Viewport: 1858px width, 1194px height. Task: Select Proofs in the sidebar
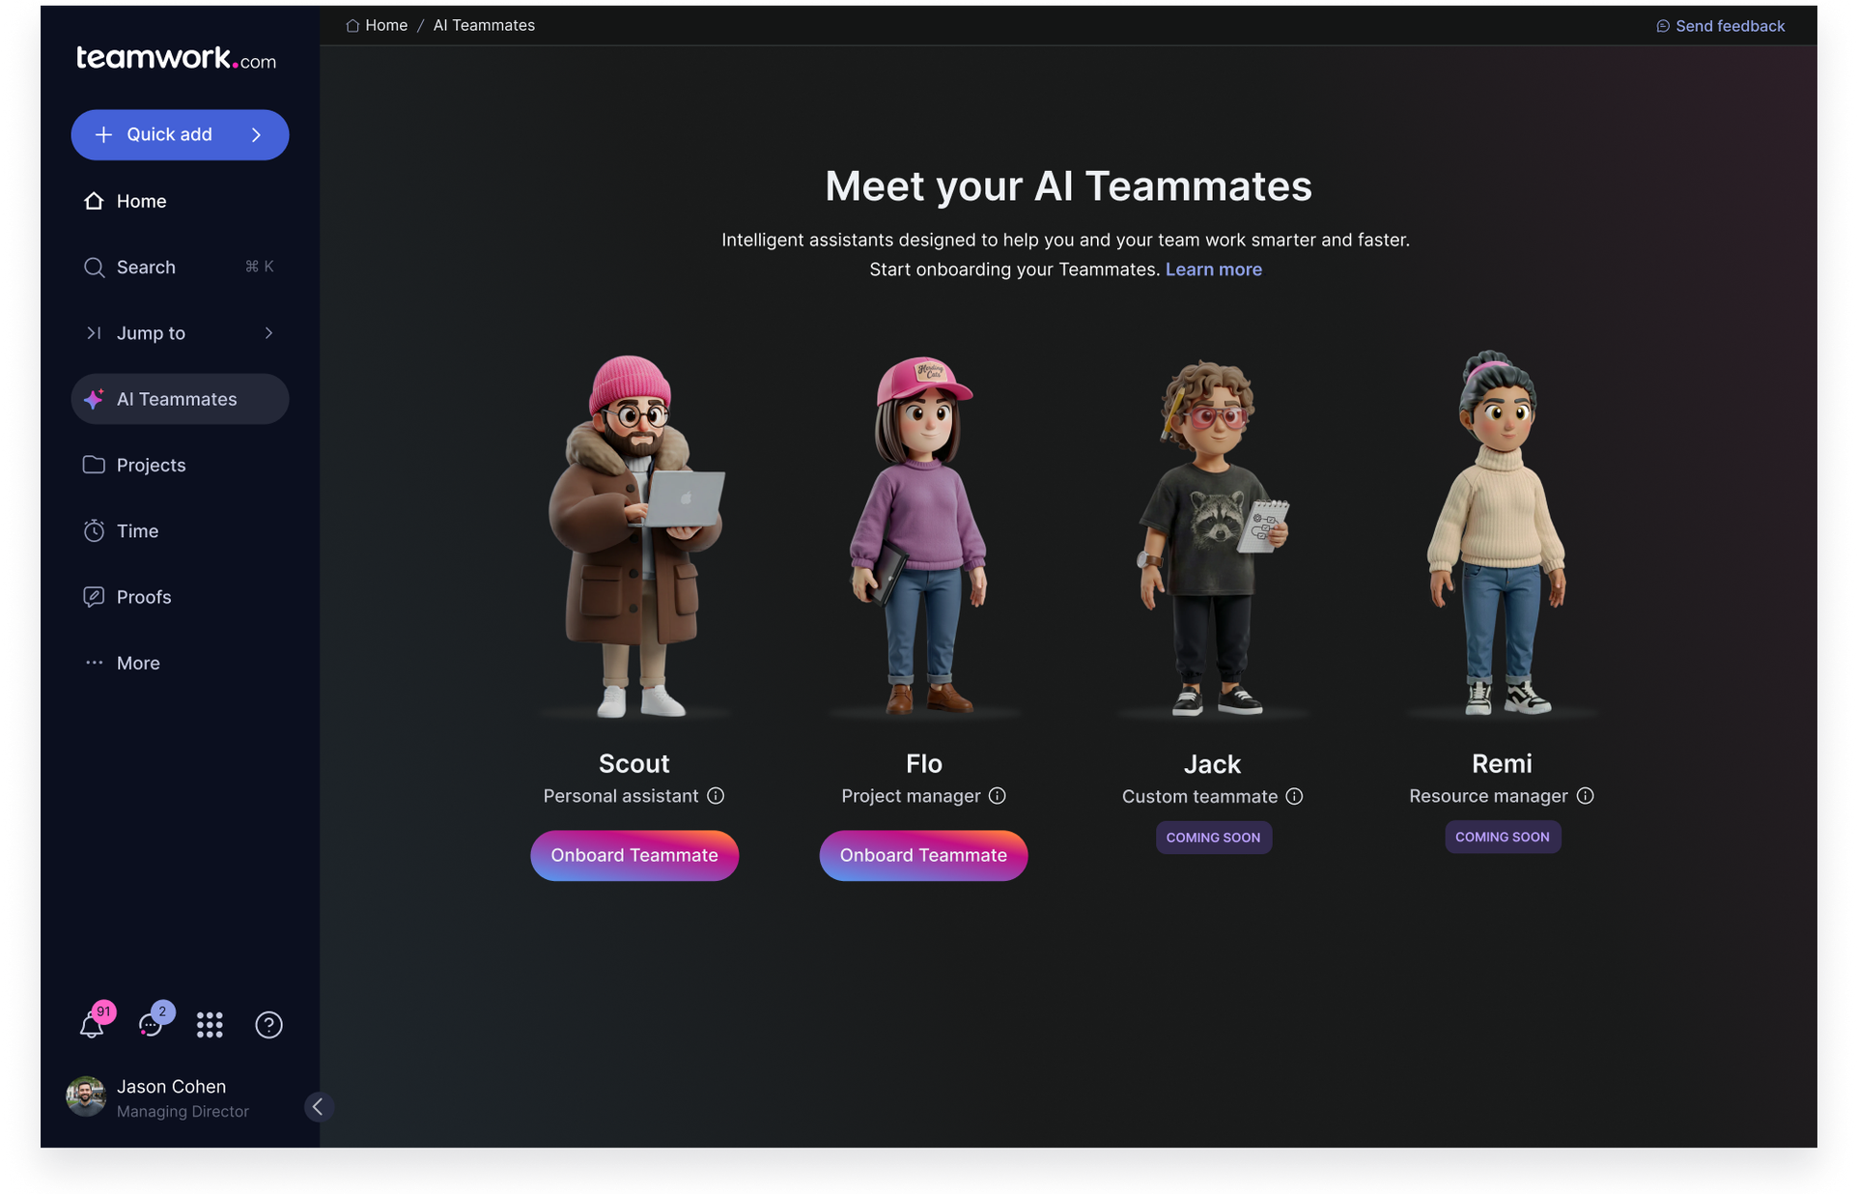144,597
